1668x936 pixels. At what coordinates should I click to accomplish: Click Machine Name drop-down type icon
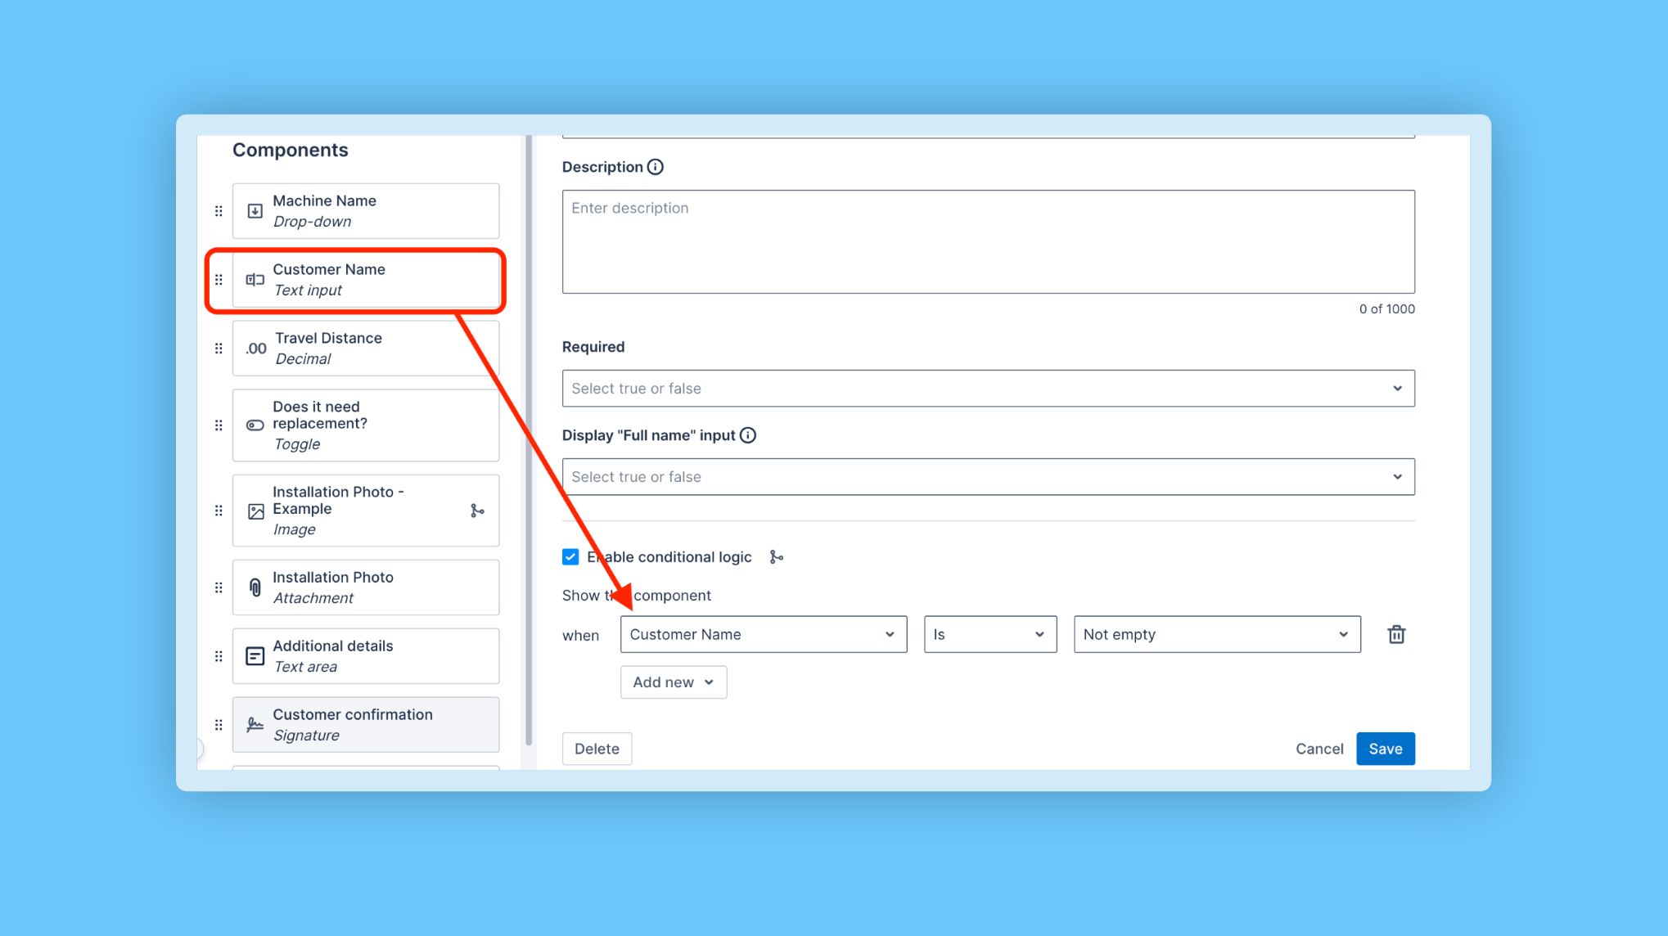pos(255,211)
